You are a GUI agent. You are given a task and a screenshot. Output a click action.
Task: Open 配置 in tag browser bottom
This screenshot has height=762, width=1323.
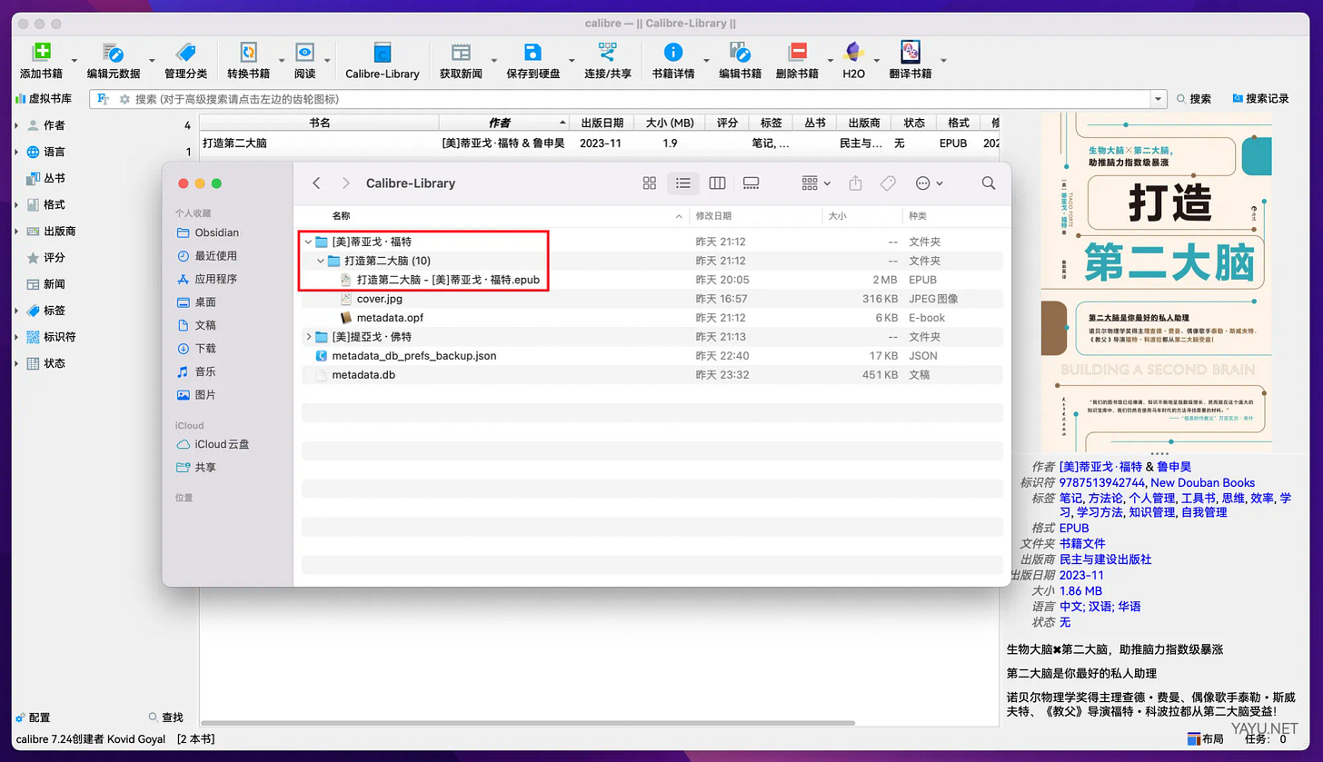point(33,717)
